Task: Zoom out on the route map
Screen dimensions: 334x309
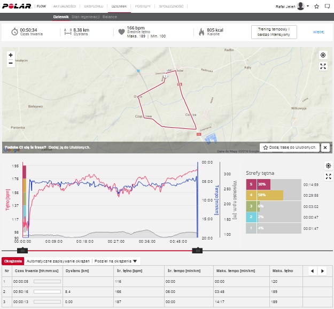Action: pos(10,63)
